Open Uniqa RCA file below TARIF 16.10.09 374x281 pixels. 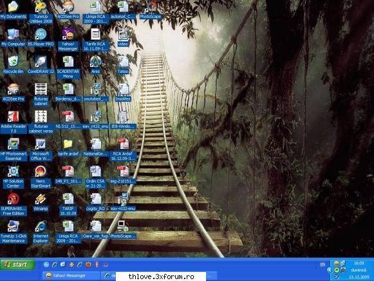point(68,231)
